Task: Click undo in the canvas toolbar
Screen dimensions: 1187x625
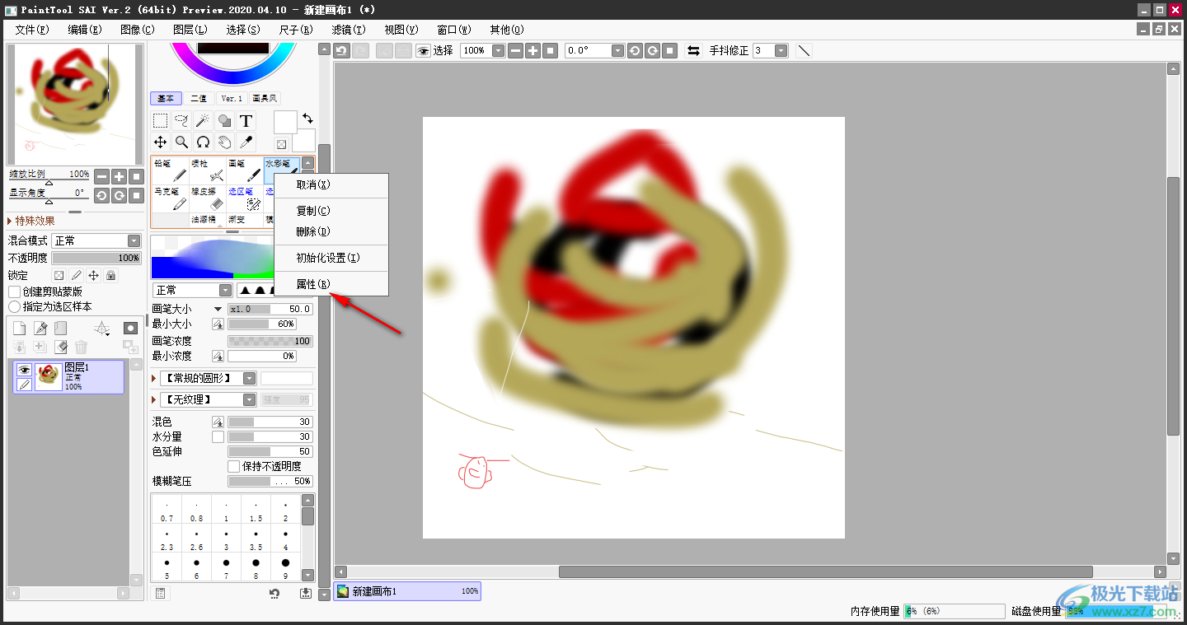Action: 342,50
